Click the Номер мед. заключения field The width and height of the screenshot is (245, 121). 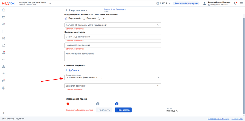[x=113, y=45]
